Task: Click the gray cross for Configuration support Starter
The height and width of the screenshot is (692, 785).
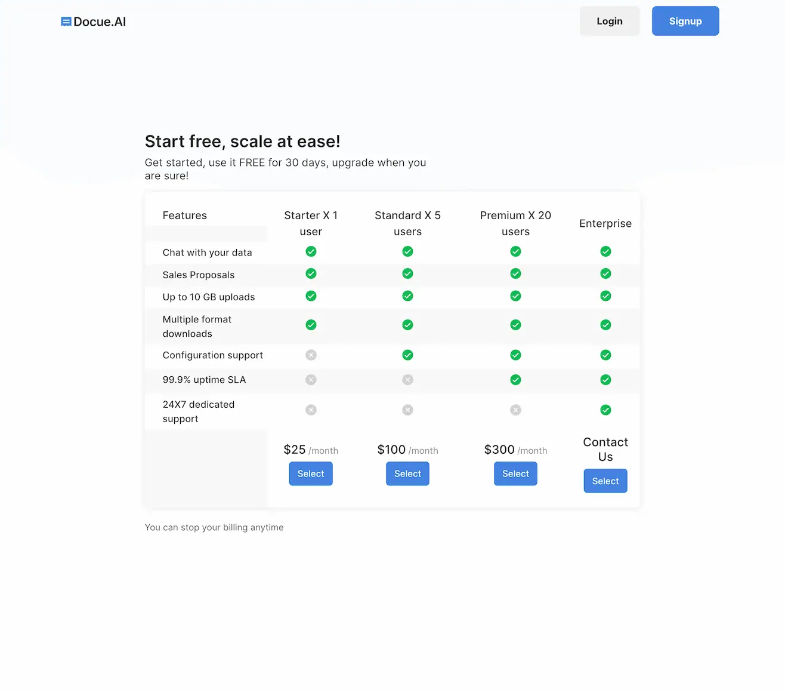Action: [311, 355]
